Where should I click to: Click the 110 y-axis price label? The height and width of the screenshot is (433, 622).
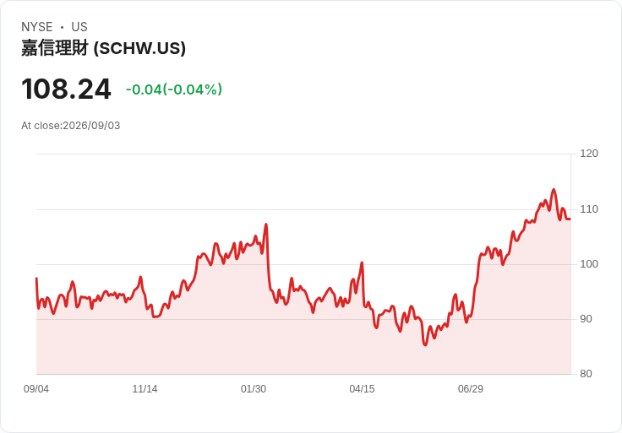click(589, 209)
